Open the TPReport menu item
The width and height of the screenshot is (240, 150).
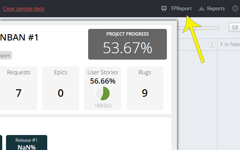[181, 8]
